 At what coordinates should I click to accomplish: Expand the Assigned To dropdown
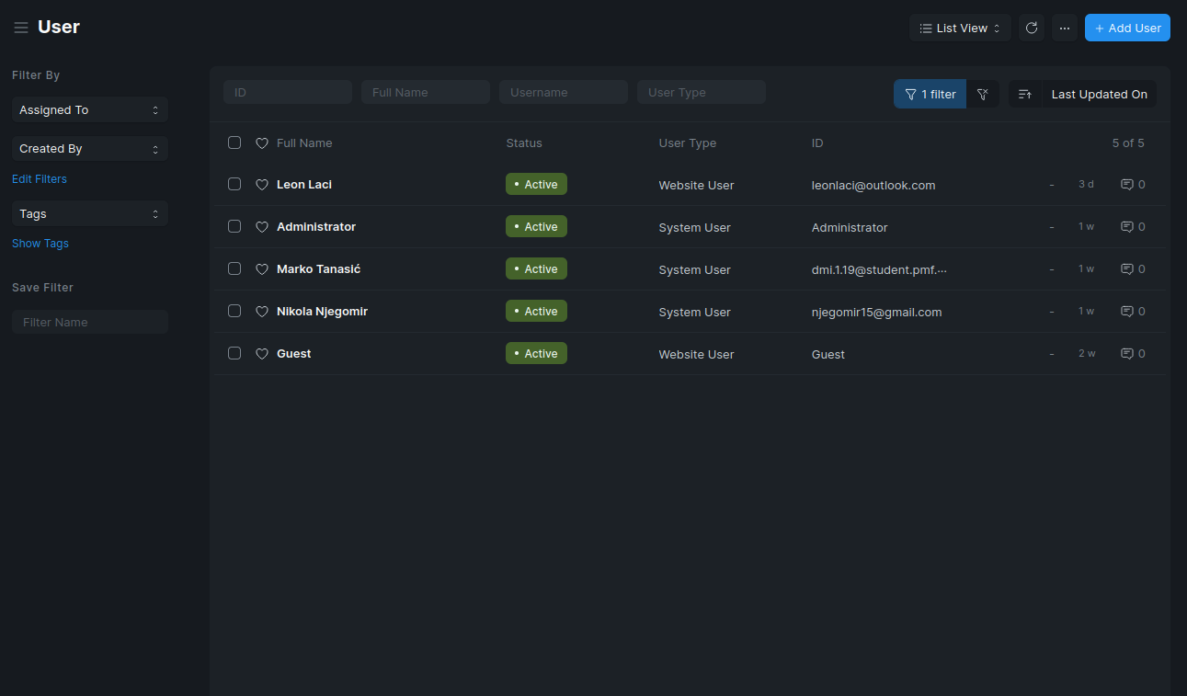89,109
